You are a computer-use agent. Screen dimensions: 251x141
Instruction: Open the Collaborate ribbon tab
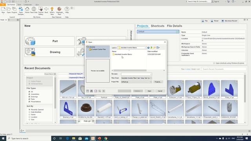[27, 5]
